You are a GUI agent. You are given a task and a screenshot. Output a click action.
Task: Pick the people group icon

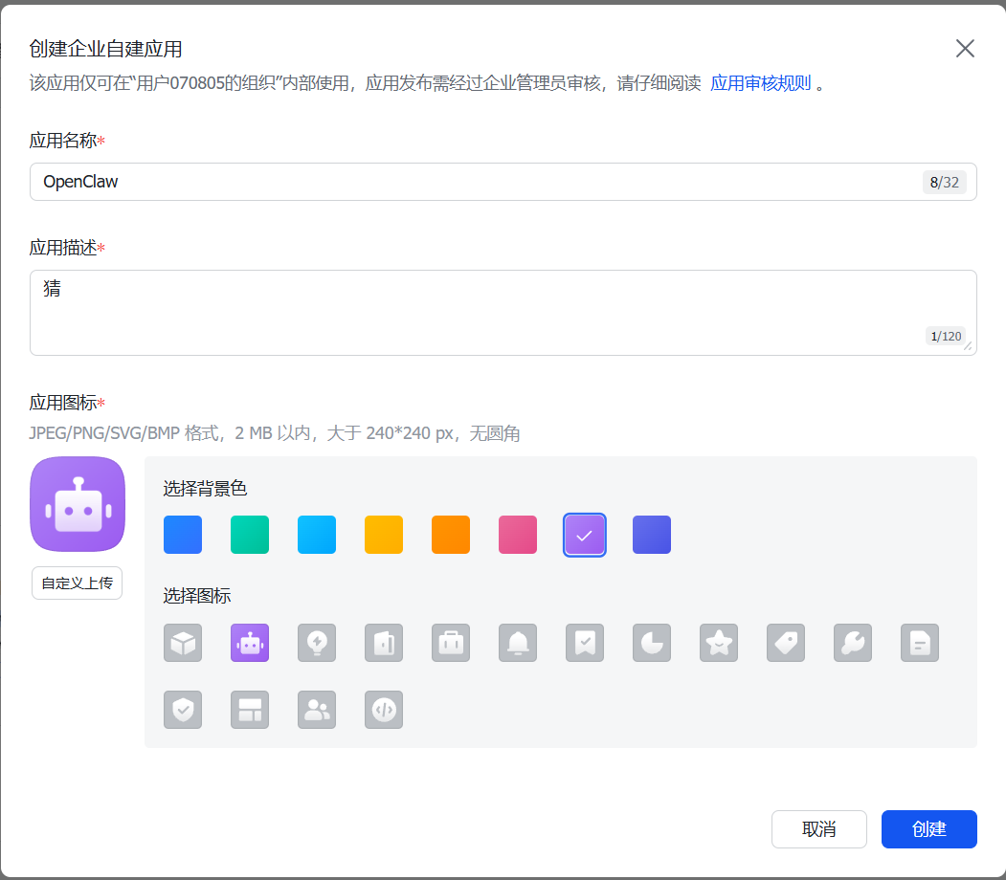(317, 710)
